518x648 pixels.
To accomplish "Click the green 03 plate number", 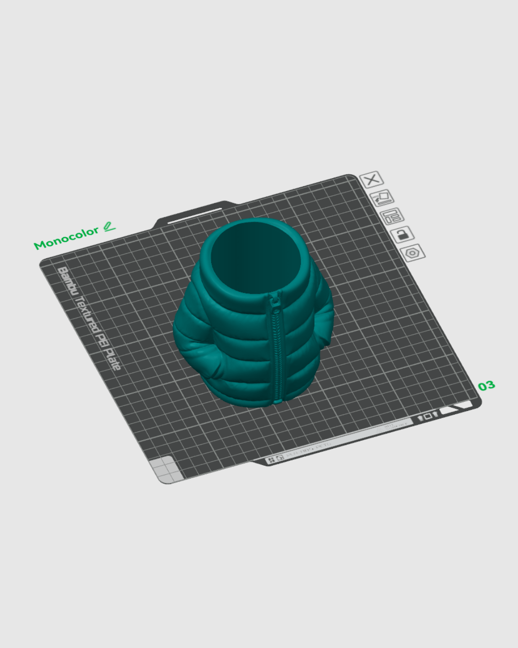I will (487, 386).
